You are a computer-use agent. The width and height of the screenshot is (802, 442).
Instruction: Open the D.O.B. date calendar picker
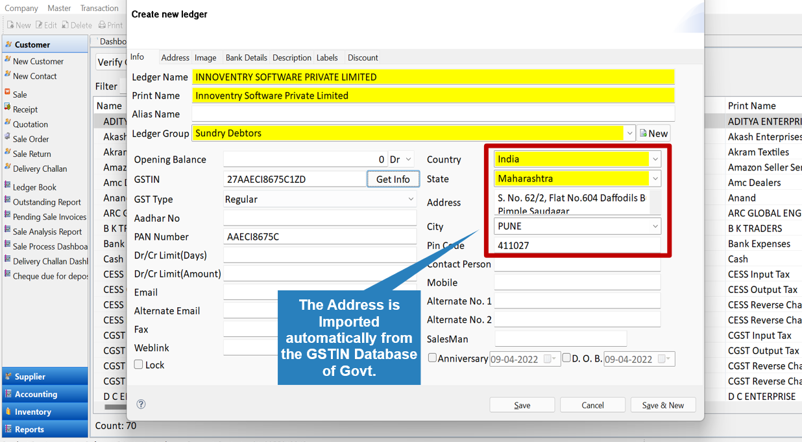coord(663,359)
